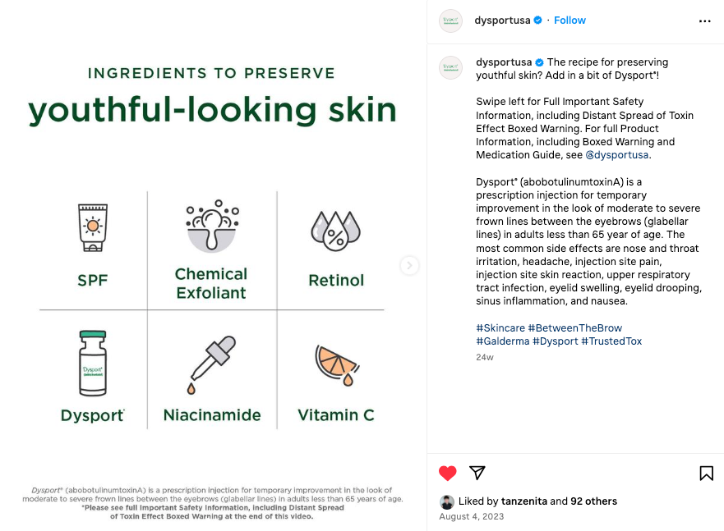Click the Follow button
Viewport: 724px width, 531px height.
point(570,21)
